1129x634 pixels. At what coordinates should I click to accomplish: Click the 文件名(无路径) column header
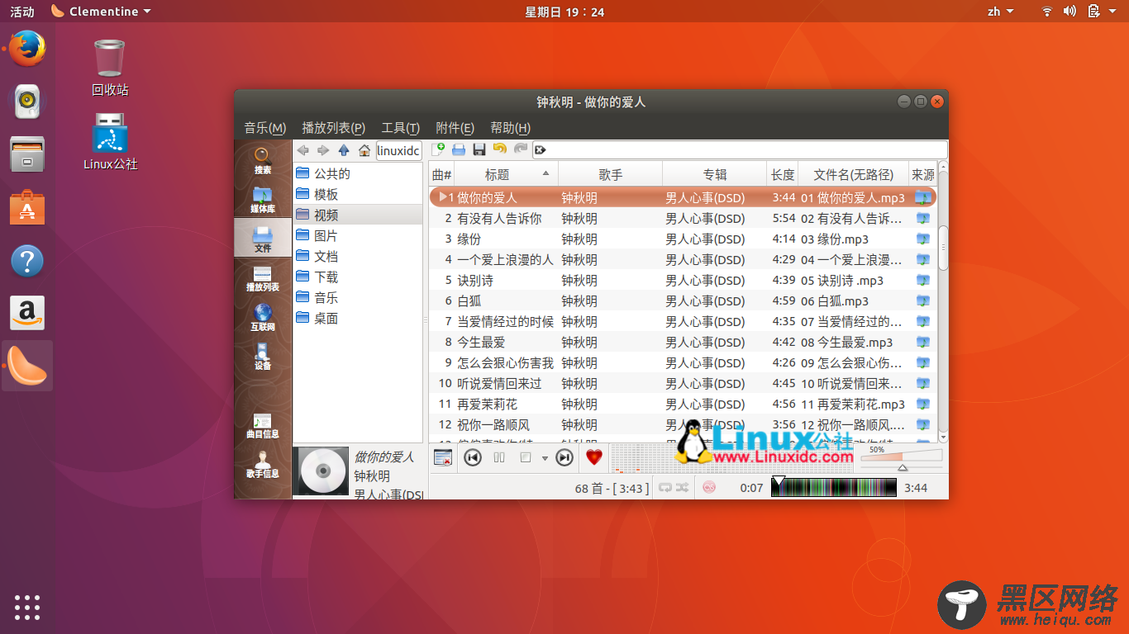click(854, 174)
